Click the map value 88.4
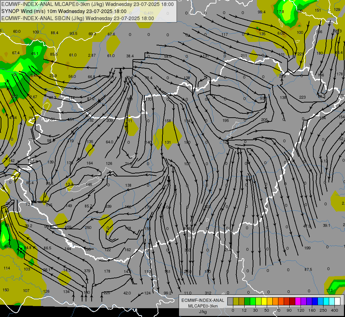 pyautogui.click(x=54, y=33)
